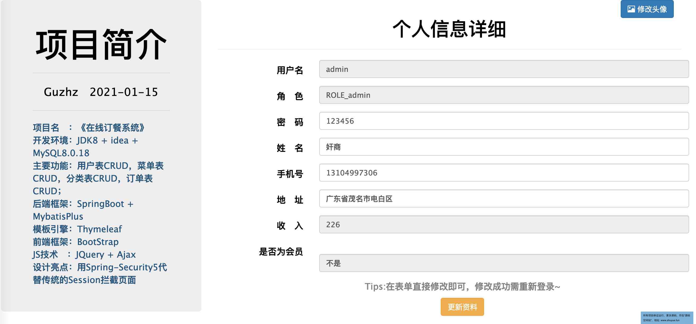Click the 地址 input field
696x324 pixels.
504,199
